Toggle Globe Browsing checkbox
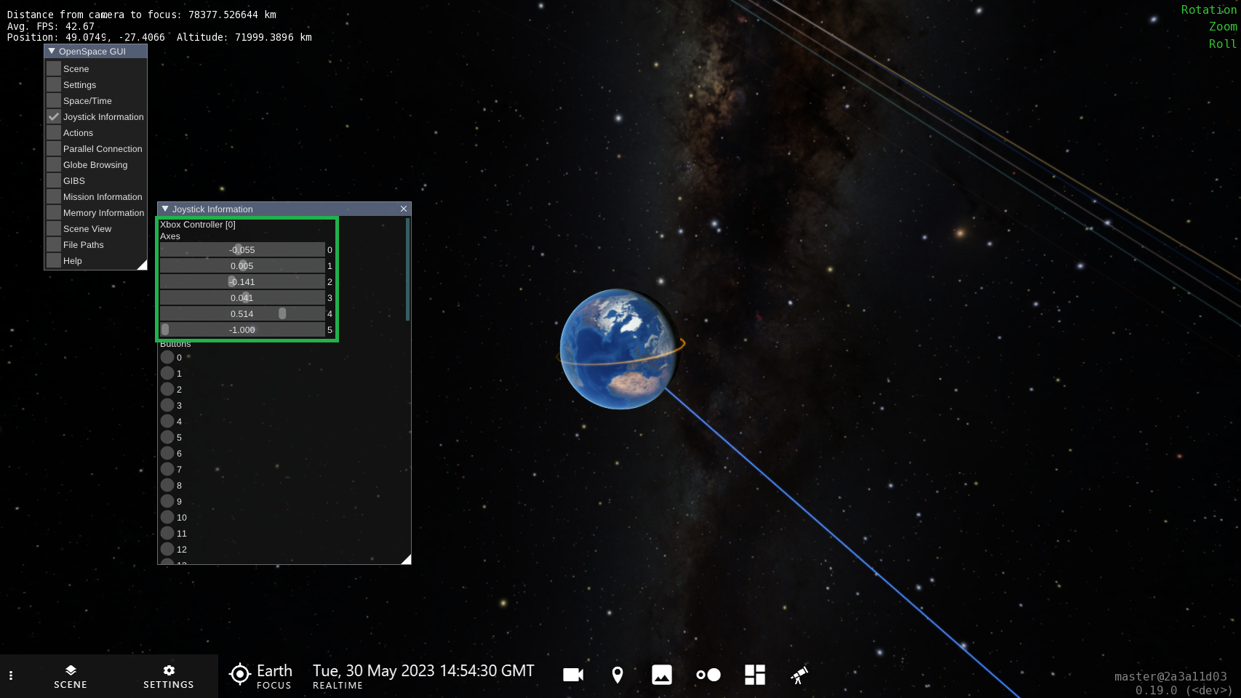The width and height of the screenshot is (1241, 698). point(54,164)
